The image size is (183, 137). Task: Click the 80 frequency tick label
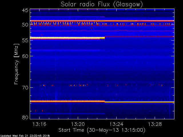point(25,117)
